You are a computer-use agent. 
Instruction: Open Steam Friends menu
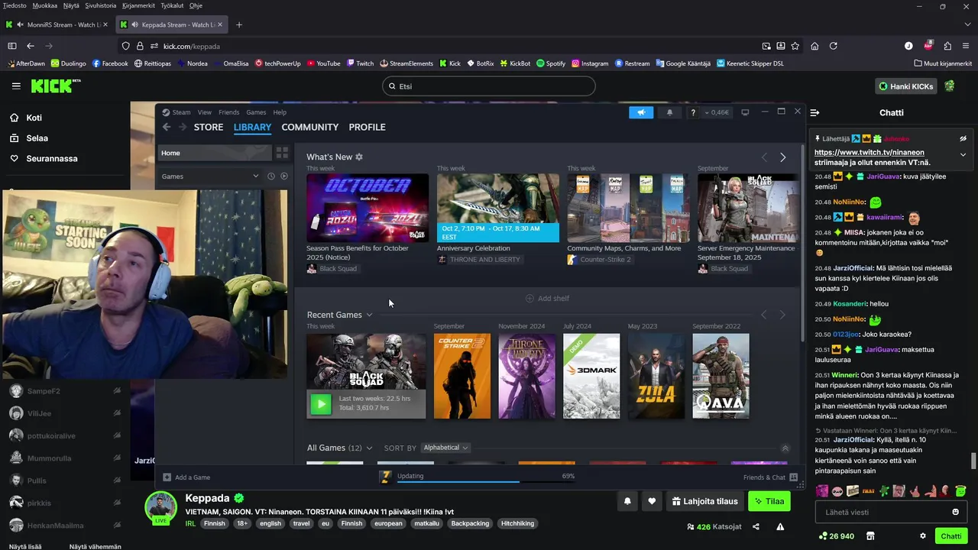pos(228,112)
